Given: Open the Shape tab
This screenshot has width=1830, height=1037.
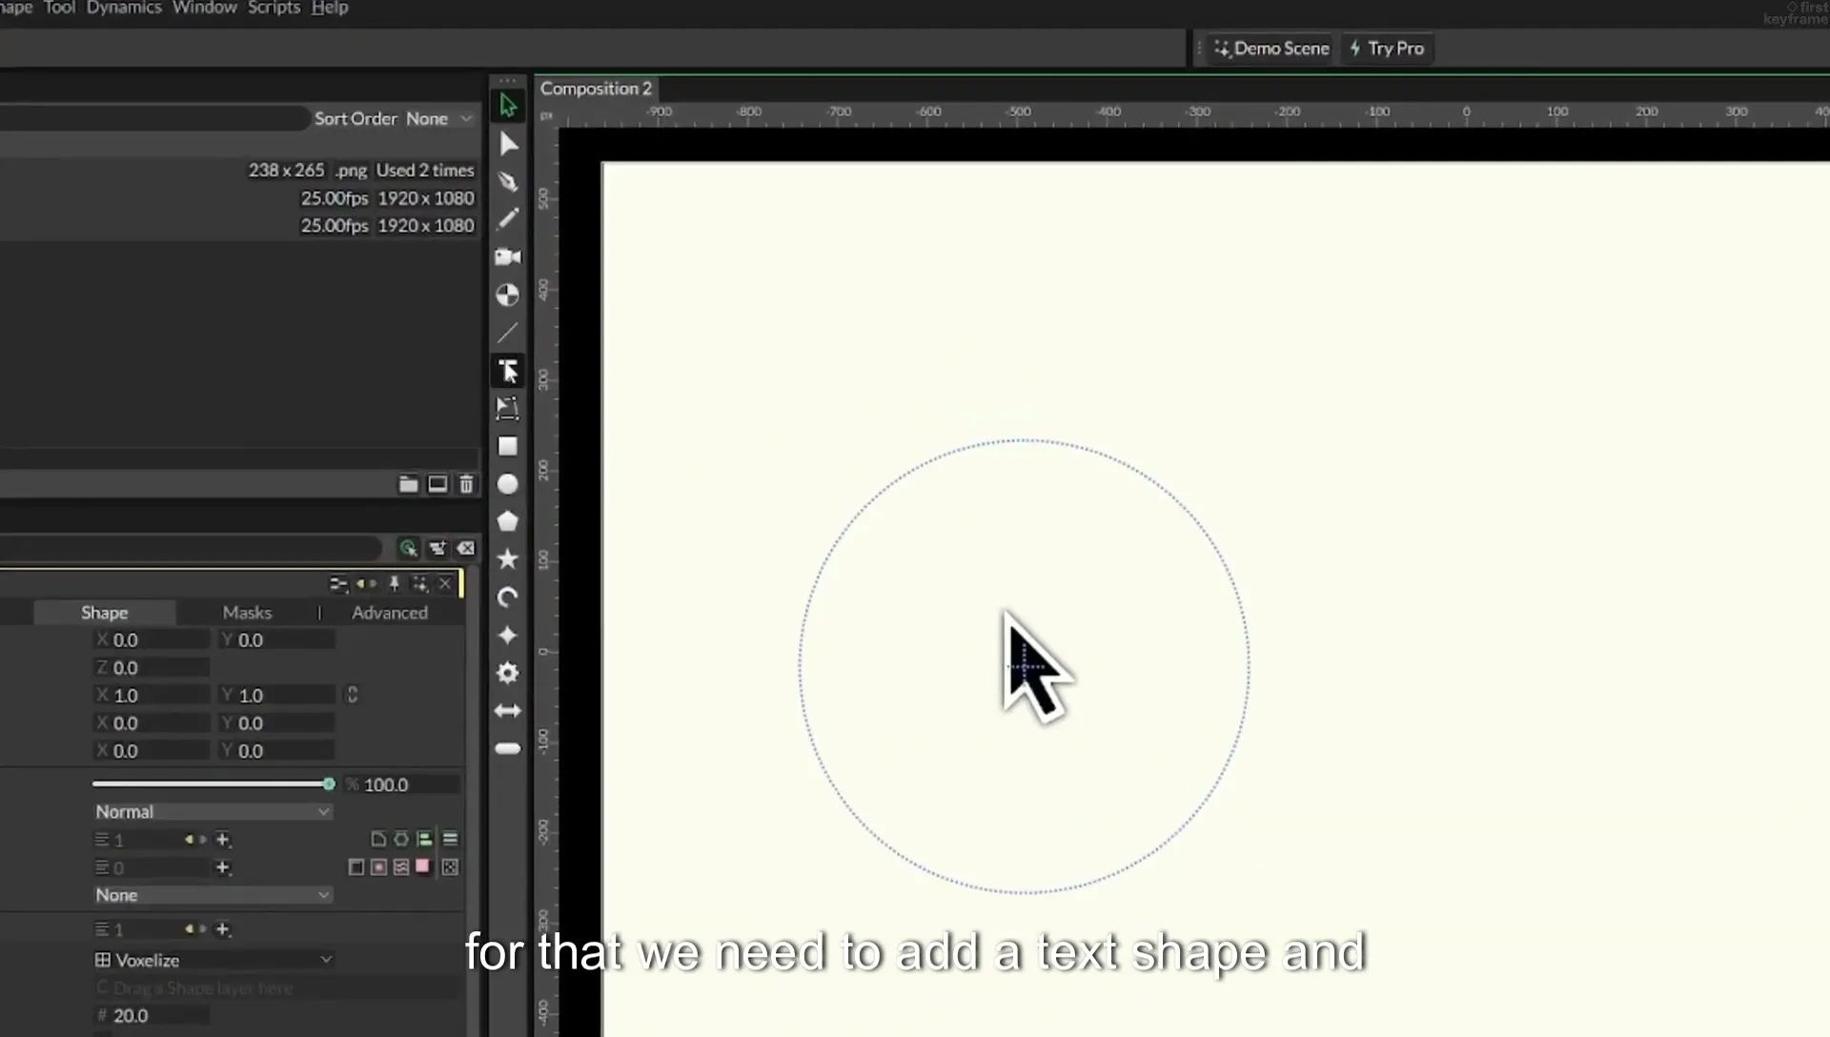Looking at the screenshot, I should [104, 613].
